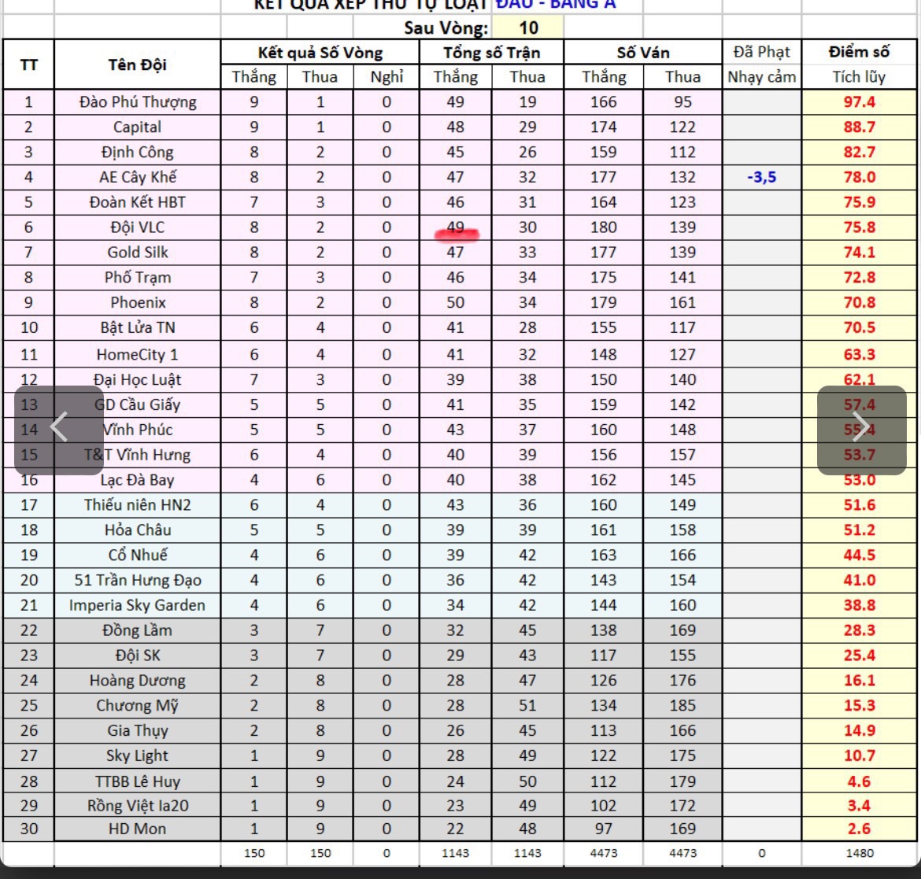Screen dimensions: 921x879
Task: Select the 'Hoàng Dương' team cell
Action: [x=138, y=681]
